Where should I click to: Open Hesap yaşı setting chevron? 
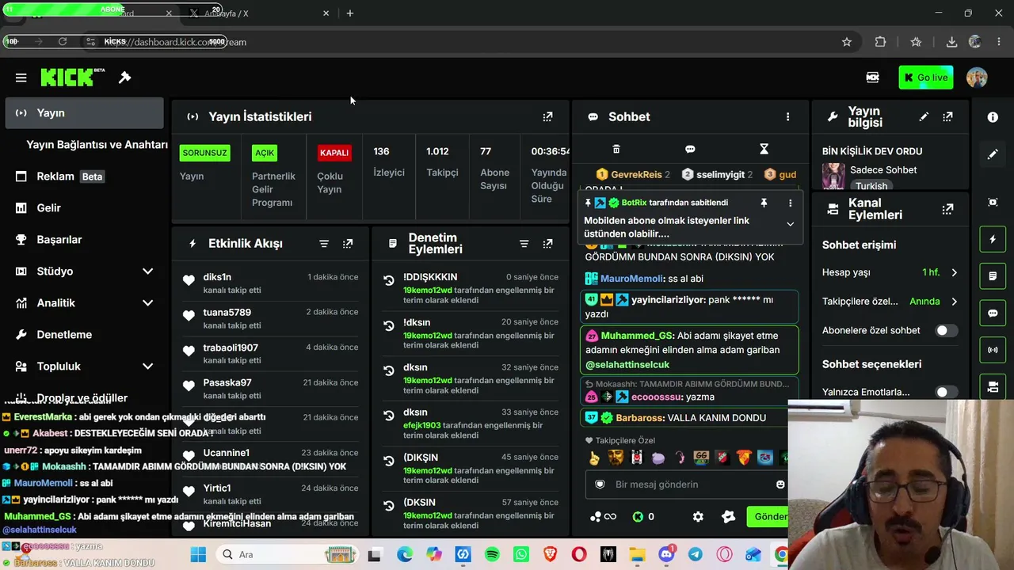(954, 272)
